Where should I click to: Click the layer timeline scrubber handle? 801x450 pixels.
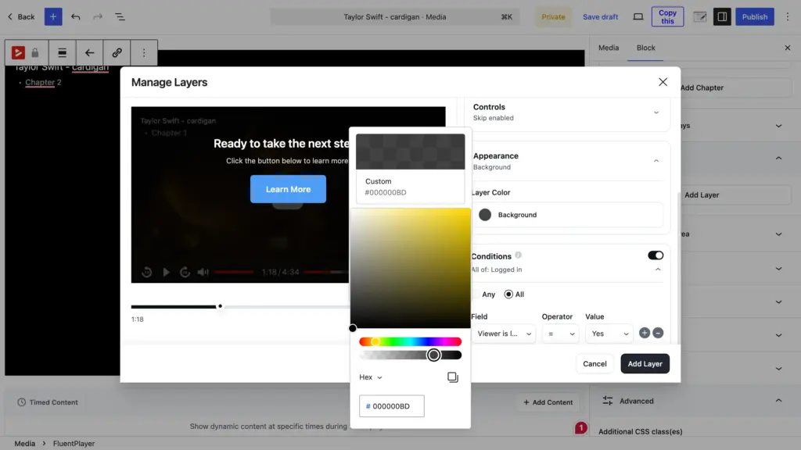tap(220, 306)
